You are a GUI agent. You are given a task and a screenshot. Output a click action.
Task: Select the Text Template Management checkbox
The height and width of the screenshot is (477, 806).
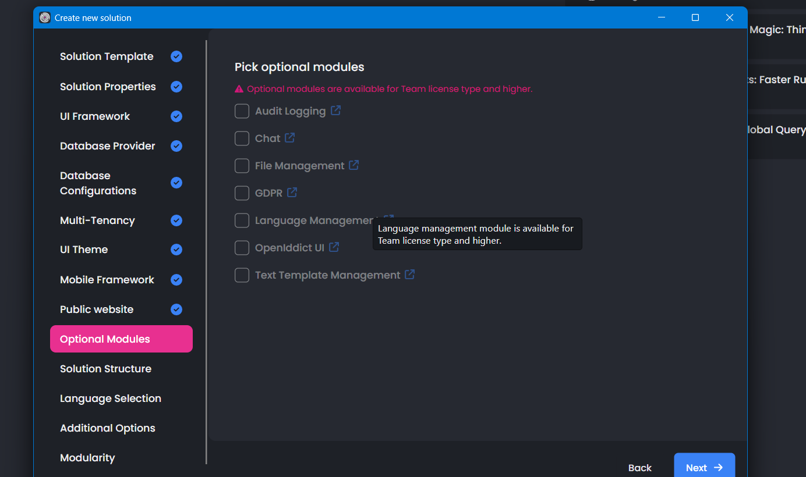(242, 275)
